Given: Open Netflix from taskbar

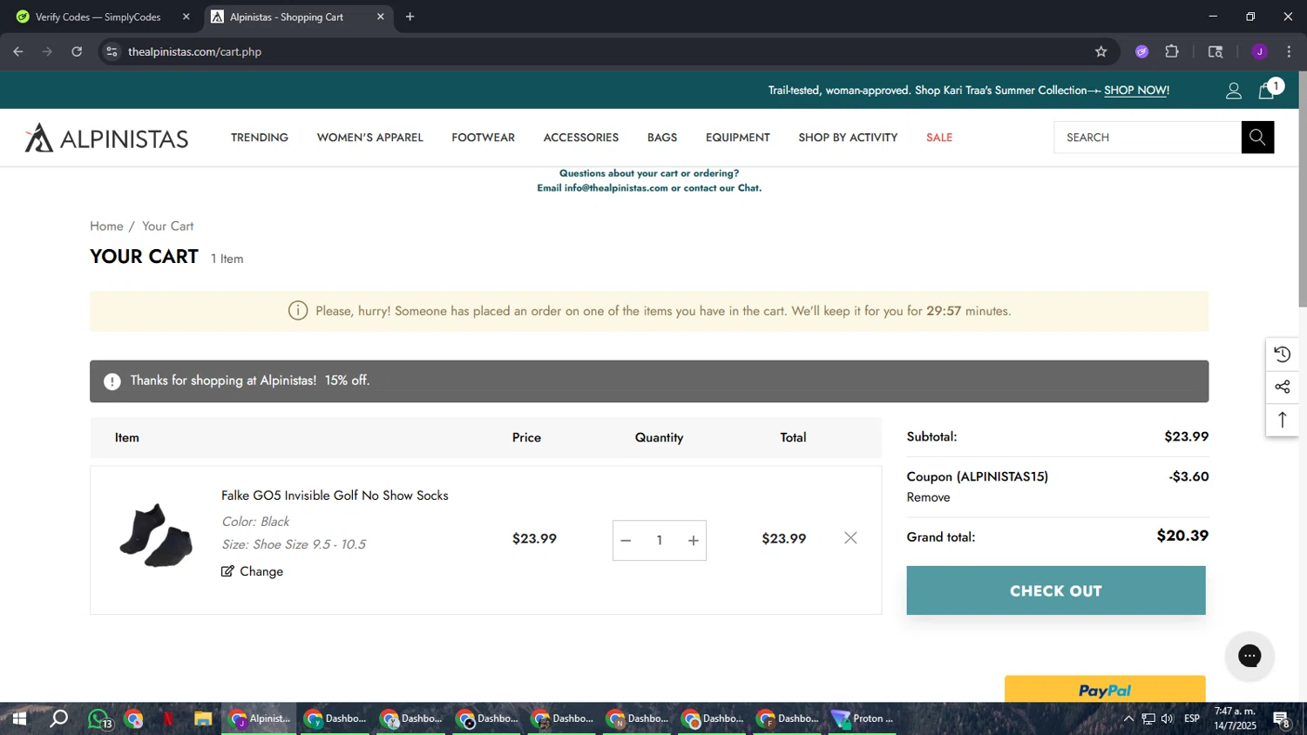Looking at the screenshot, I should tap(167, 719).
